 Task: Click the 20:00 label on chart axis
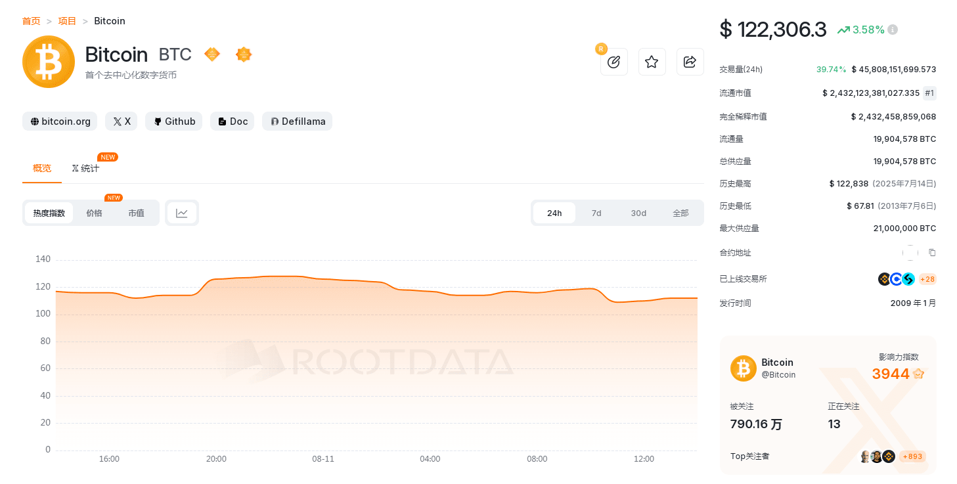[x=216, y=459]
